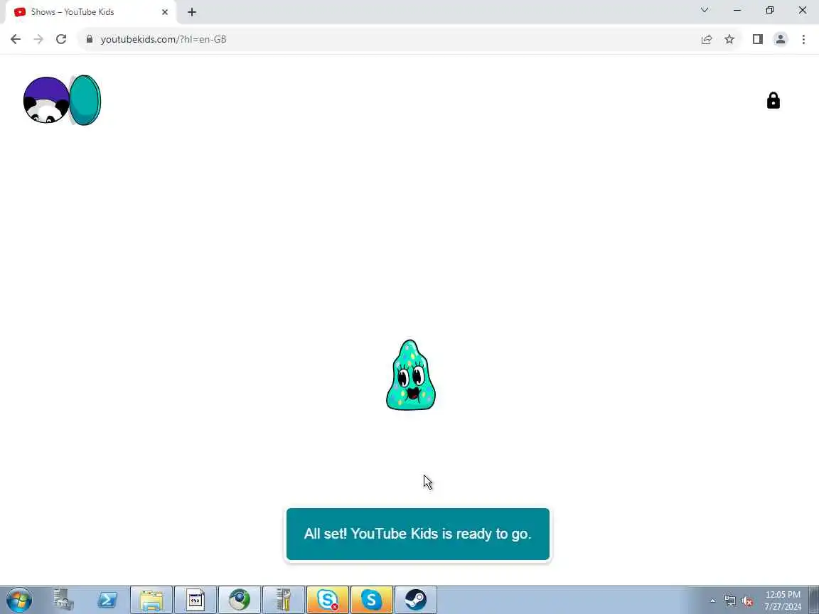Screen dimensions: 819x614
Task: Expand the tab search chevron
Action: click(704, 10)
